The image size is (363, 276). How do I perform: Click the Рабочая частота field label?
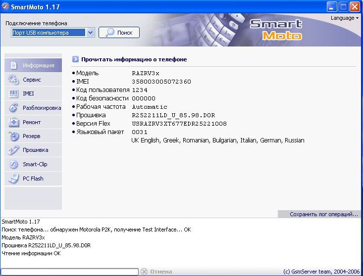tap(101, 106)
